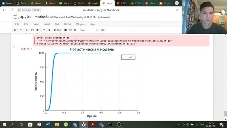Click the u(t) legend entry
This screenshot has width=227, height=128.
click(x=128, y=57)
